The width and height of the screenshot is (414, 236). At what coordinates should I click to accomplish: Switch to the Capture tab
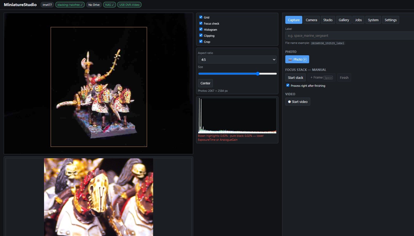point(294,20)
